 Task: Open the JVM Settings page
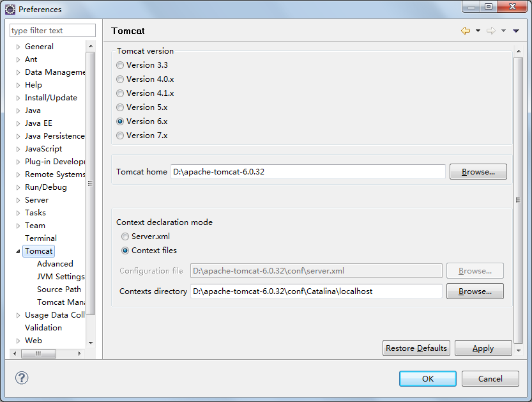click(61, 277)
